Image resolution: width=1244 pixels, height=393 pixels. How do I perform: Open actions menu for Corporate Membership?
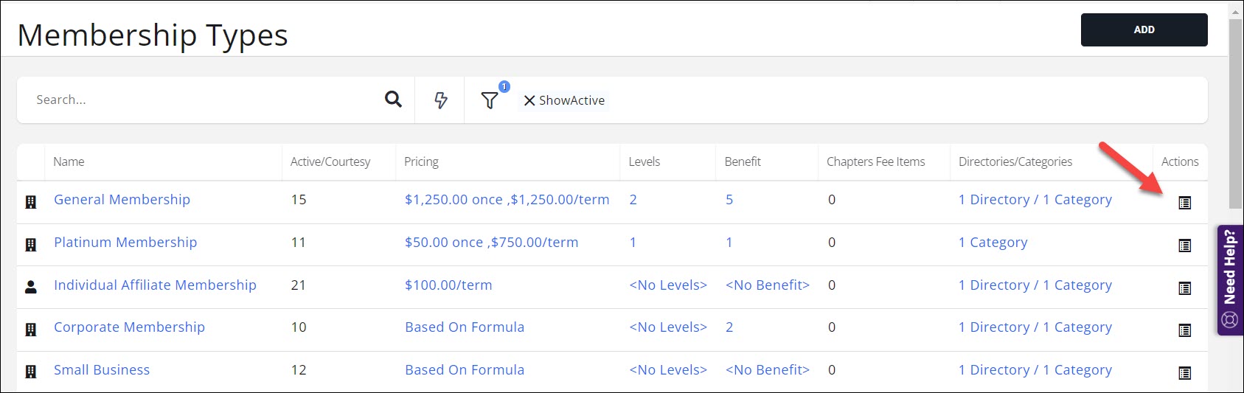1184,330
